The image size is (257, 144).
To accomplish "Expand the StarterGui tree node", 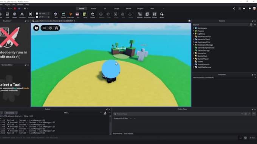I will point(194,53).
